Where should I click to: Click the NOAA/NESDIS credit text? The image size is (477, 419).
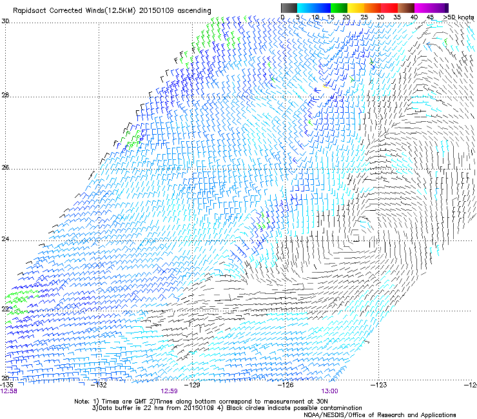380,415
